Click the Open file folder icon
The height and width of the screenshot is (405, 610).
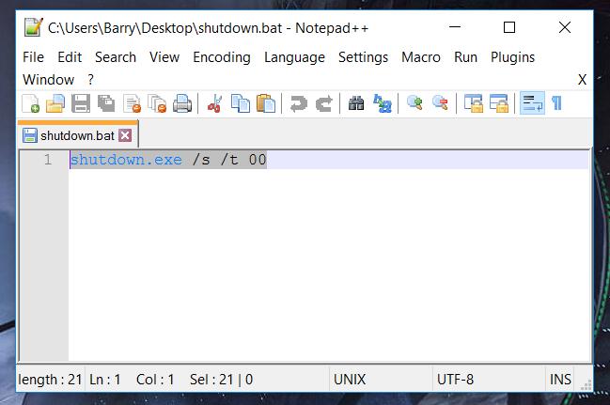click(x=55, y=103)
